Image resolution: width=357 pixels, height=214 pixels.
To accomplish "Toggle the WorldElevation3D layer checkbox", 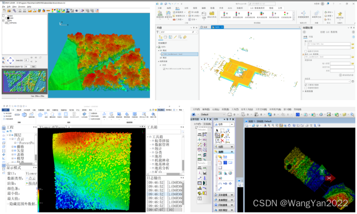I will [164, 69].
